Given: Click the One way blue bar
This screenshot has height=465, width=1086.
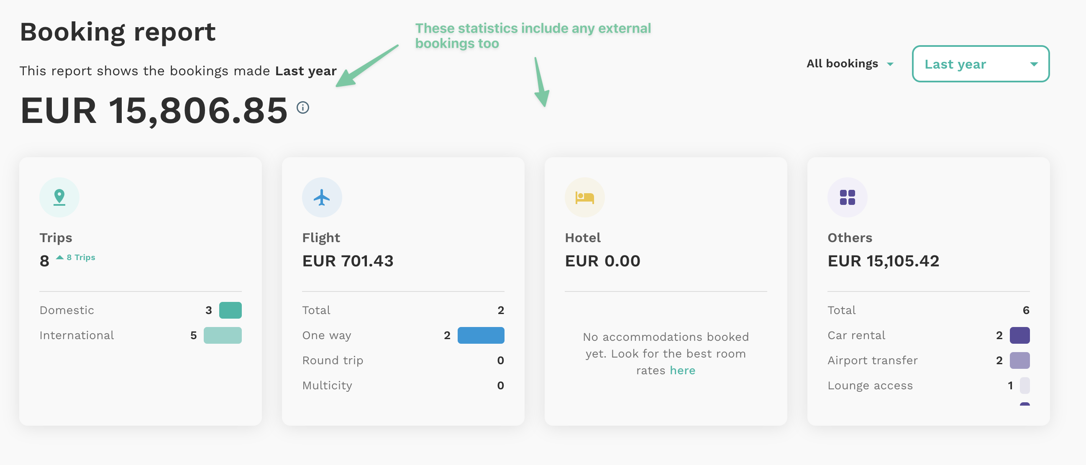Looking at the screenshot, I should tap(481, 335).
